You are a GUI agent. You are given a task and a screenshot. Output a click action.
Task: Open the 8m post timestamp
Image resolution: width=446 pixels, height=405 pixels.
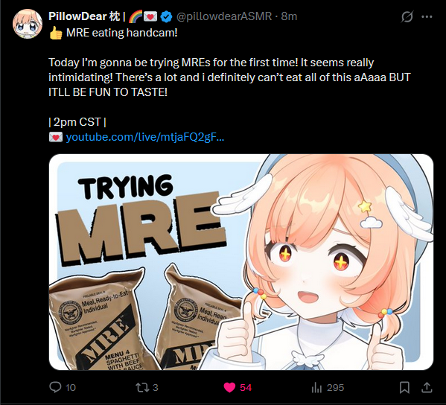point(290,16)
